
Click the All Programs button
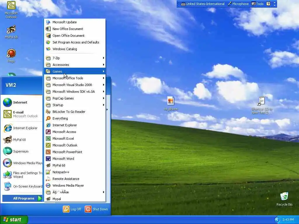[22, 198]
